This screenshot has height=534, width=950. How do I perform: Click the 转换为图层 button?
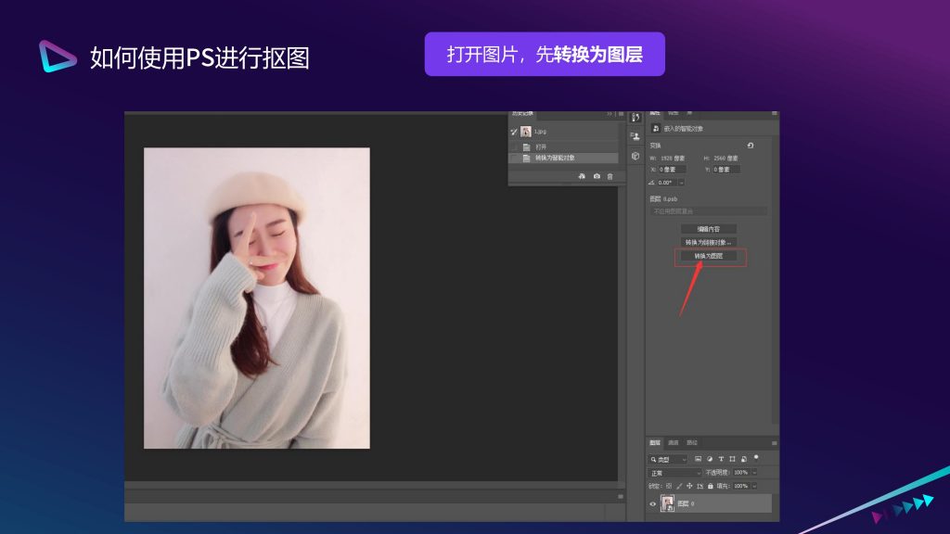[x=709, y=256]
